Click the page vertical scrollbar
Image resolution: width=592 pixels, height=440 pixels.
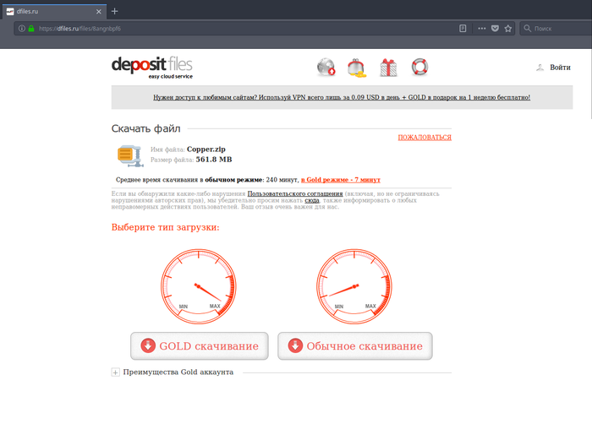click(590, 84)
